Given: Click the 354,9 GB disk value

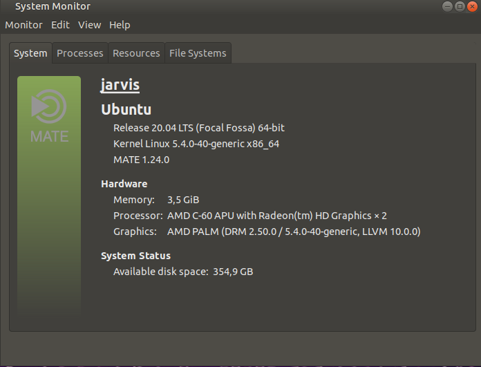Looking at the screenshot, I should [233, 272].
